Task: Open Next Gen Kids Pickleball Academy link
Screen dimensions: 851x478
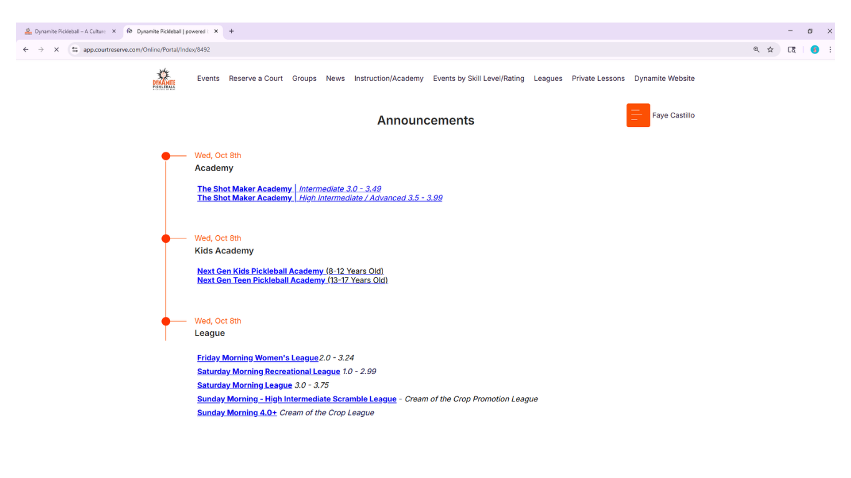Action: [x=260, y=271]
